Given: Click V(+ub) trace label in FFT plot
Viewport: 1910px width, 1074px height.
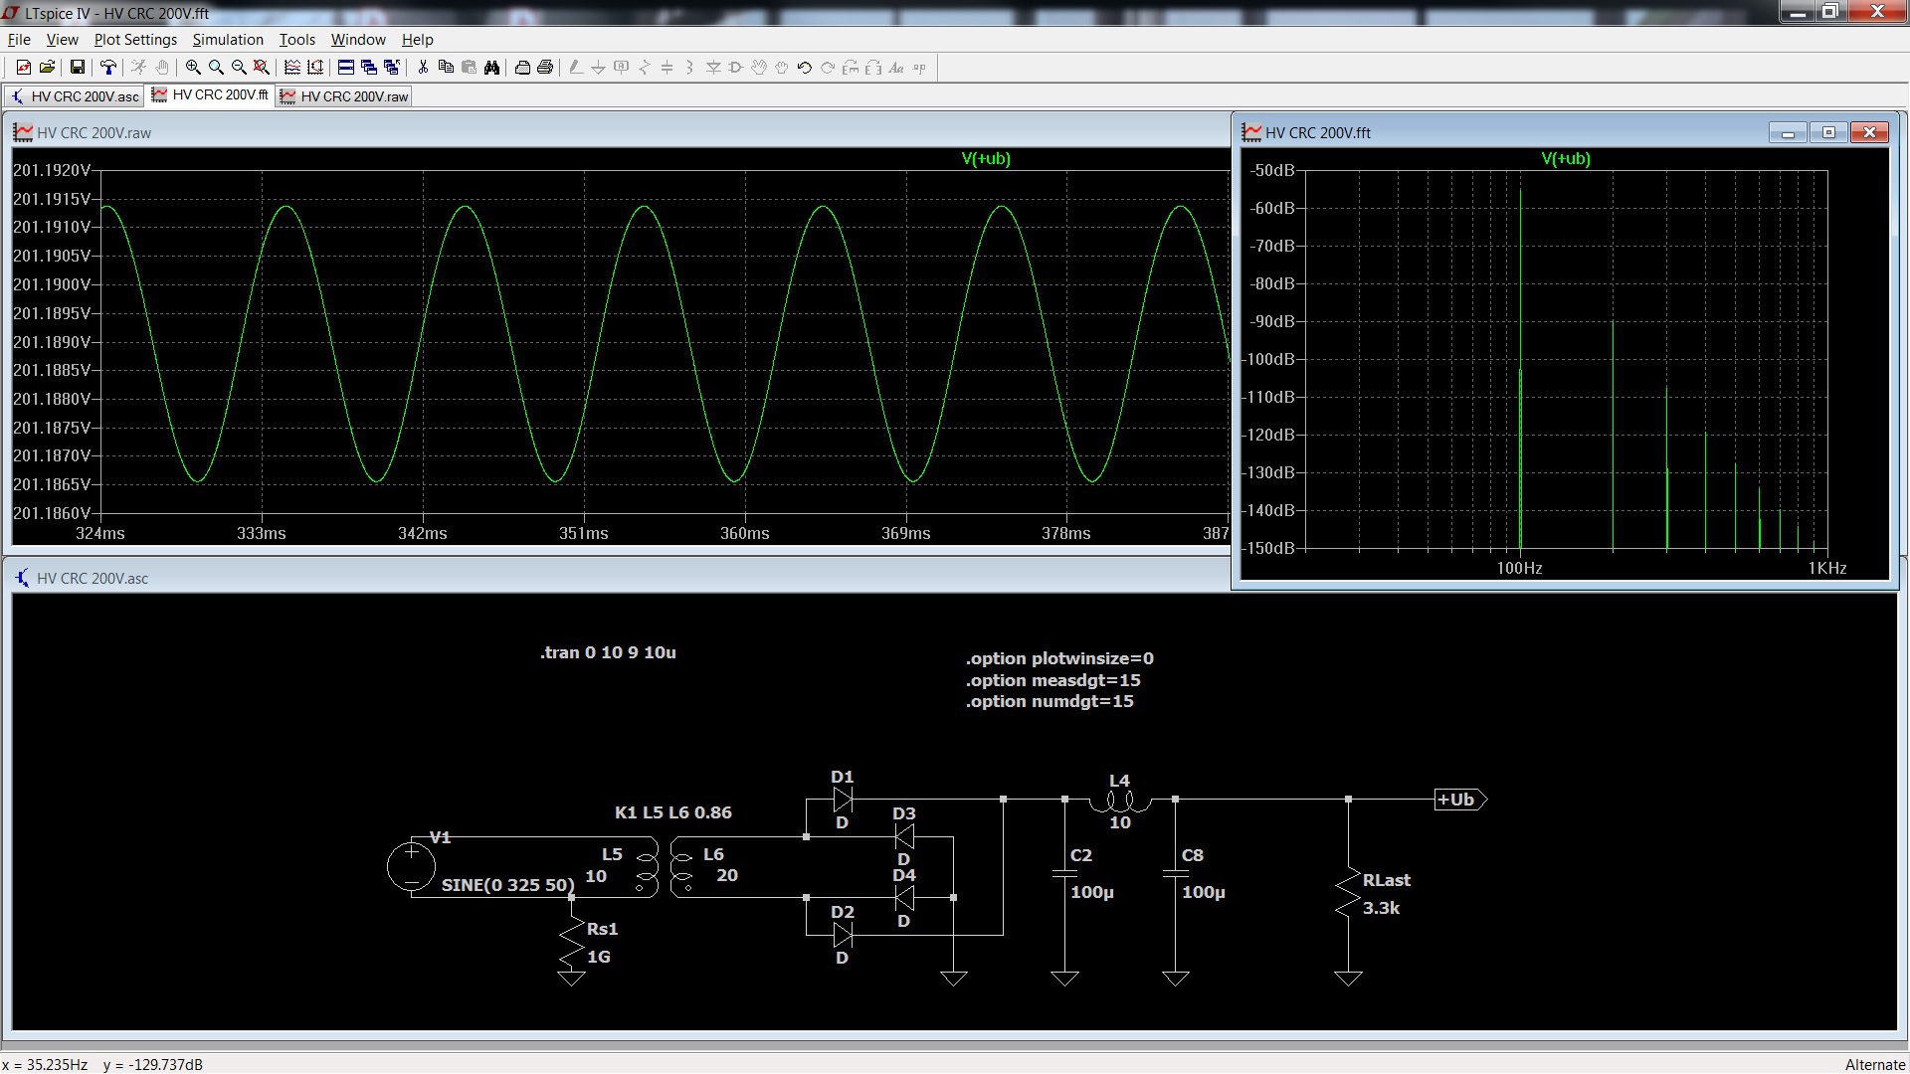Looking at the screenshot, I should pos(1565,159).
